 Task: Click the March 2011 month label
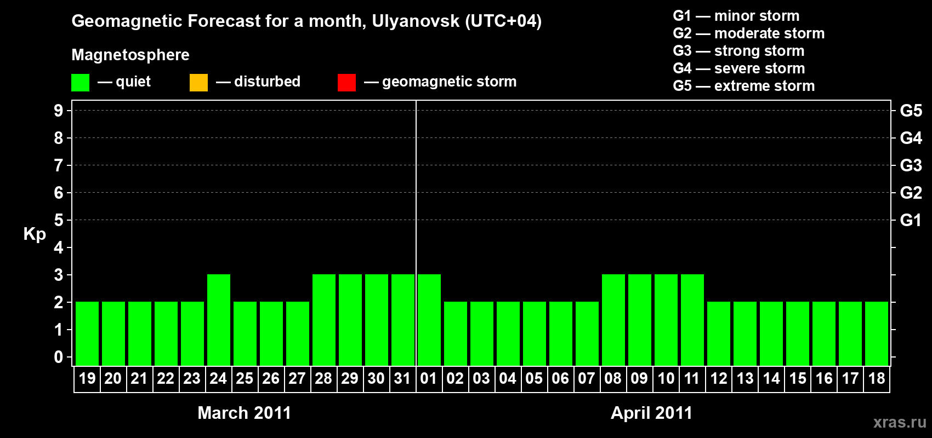[245, 413]
